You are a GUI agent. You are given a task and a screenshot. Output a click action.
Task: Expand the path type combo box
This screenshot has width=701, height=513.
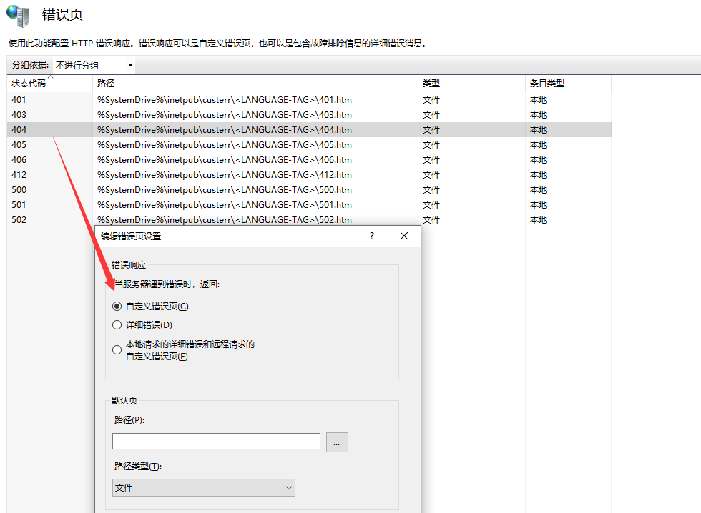click(x=204, y=488)
